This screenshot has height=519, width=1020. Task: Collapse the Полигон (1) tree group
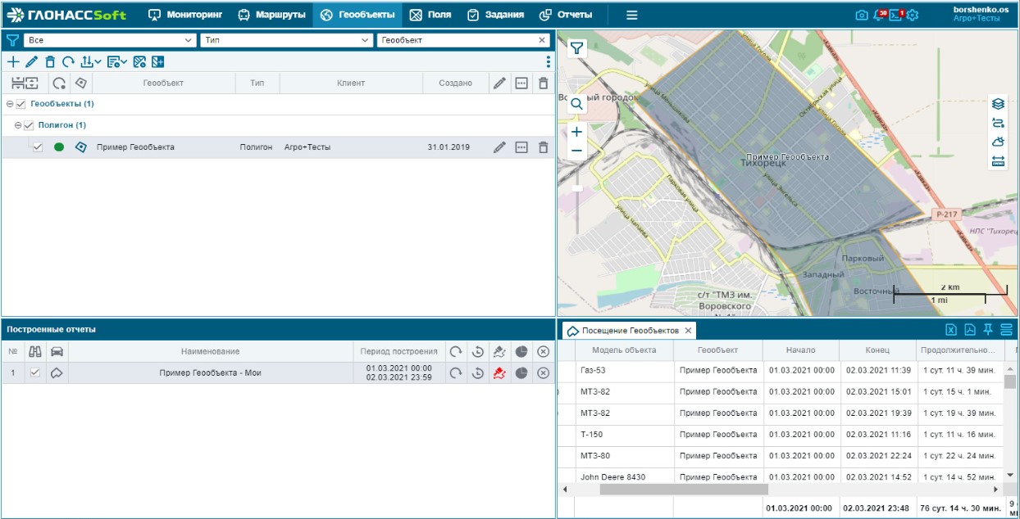point(18,125)
